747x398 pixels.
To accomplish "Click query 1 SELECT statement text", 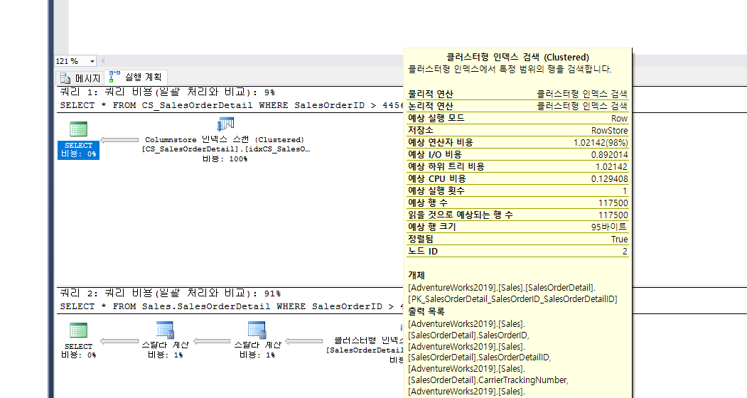I will [x=231, y=105].
